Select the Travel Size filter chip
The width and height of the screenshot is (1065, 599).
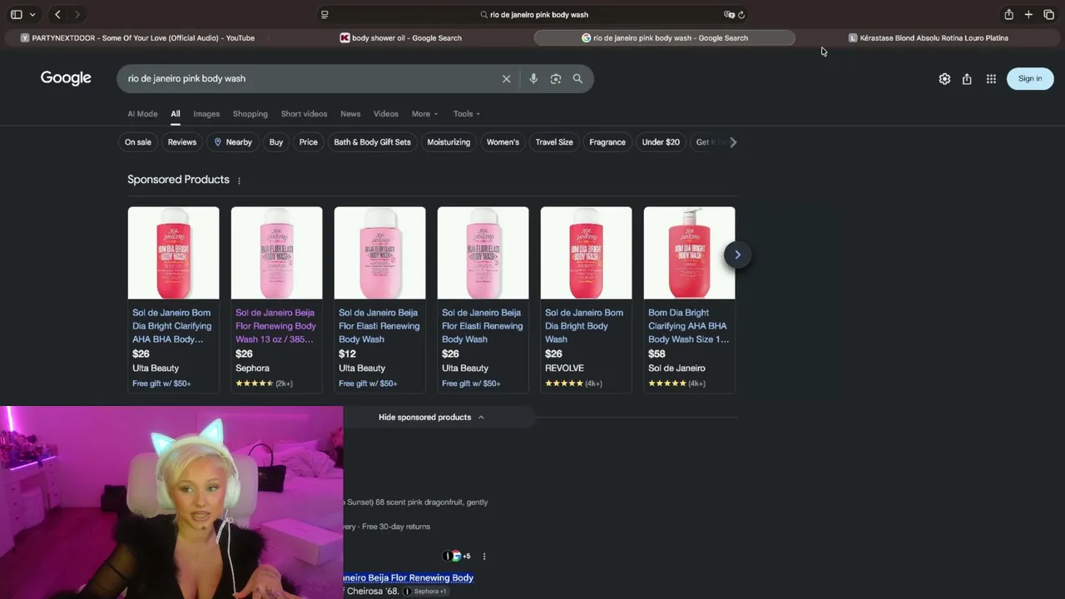point(554,142)
